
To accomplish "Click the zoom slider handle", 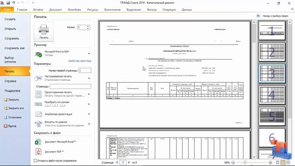I will 245,162.
